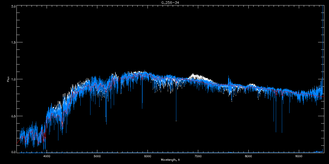Select the 9000 wavelength tick label
This screenshot has width=329, height=164.
point(299,156)
